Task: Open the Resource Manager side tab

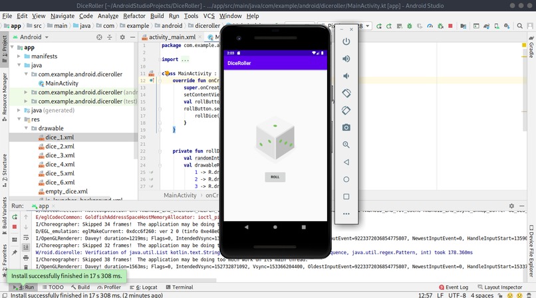Action: tap(5, 96)
